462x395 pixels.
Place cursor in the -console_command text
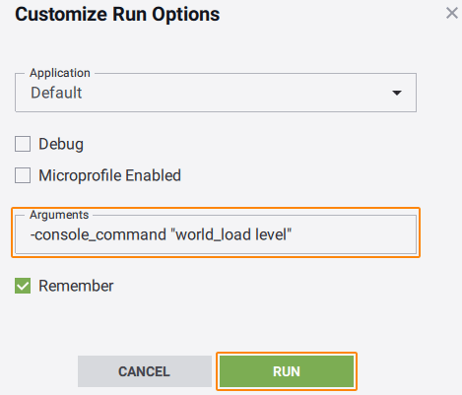coord(99,234)
